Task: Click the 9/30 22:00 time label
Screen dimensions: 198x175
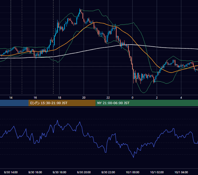Action: tap(108, 172)
